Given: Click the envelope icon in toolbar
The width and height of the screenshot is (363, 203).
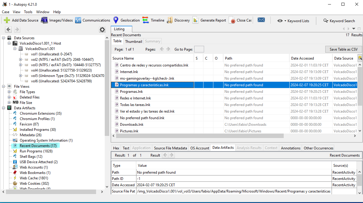Looking at the screenshot, I should [261, 20].
